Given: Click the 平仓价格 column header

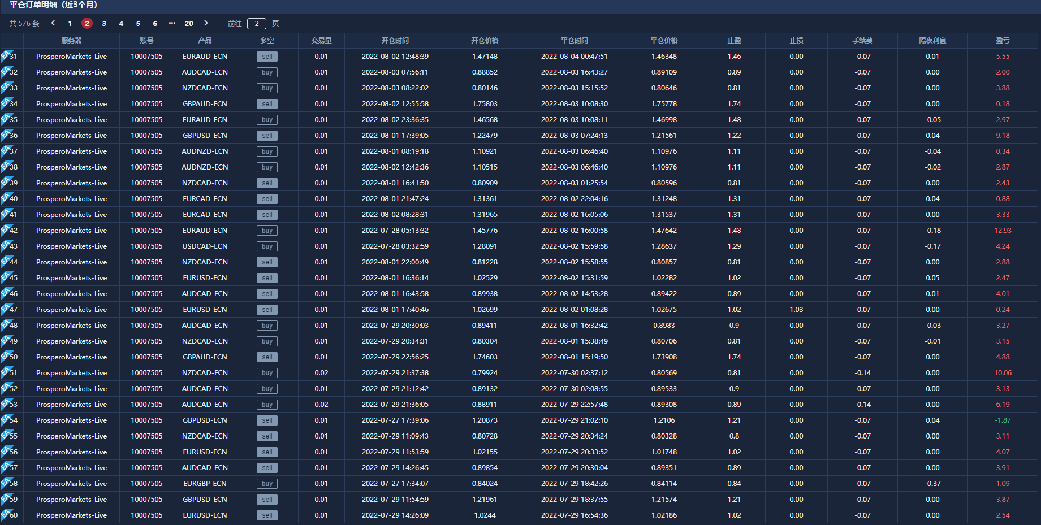Looking at the screenshot, I should point(664,41).
